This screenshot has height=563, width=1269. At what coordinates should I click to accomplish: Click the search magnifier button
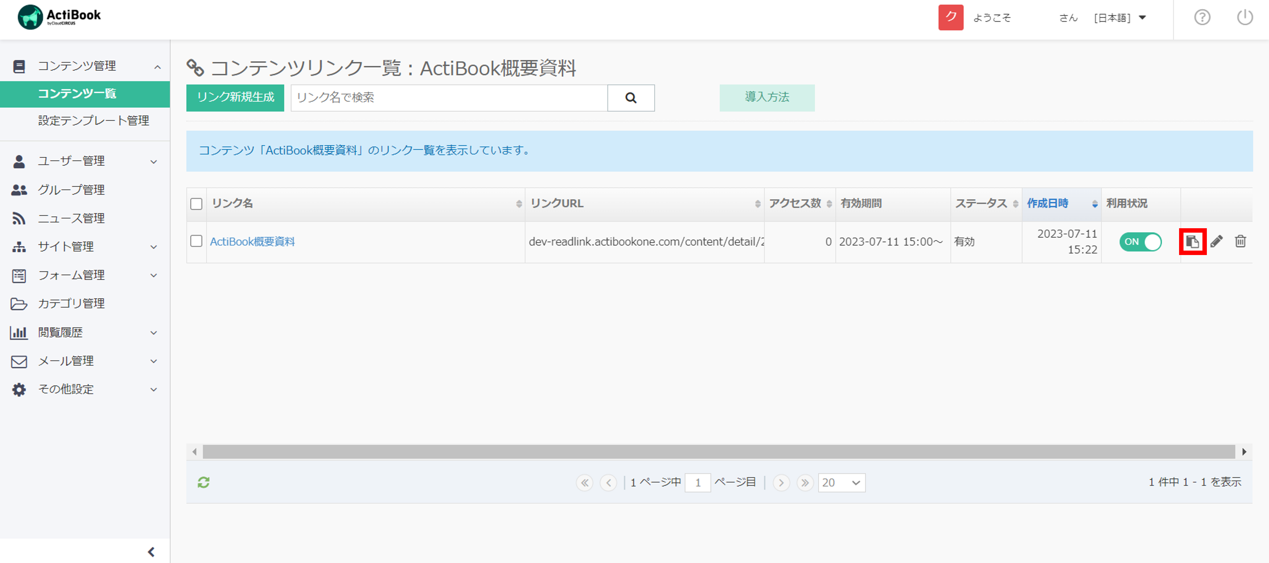click(631, 98)
